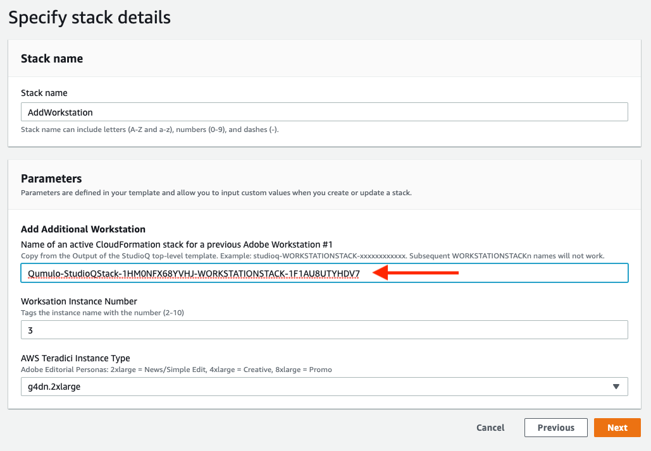Click the Qumulo-StudioQStack workstation stack name field
The width and height of the screenshot is (651, 451).
pyautogui.click(x=325, y=273)
